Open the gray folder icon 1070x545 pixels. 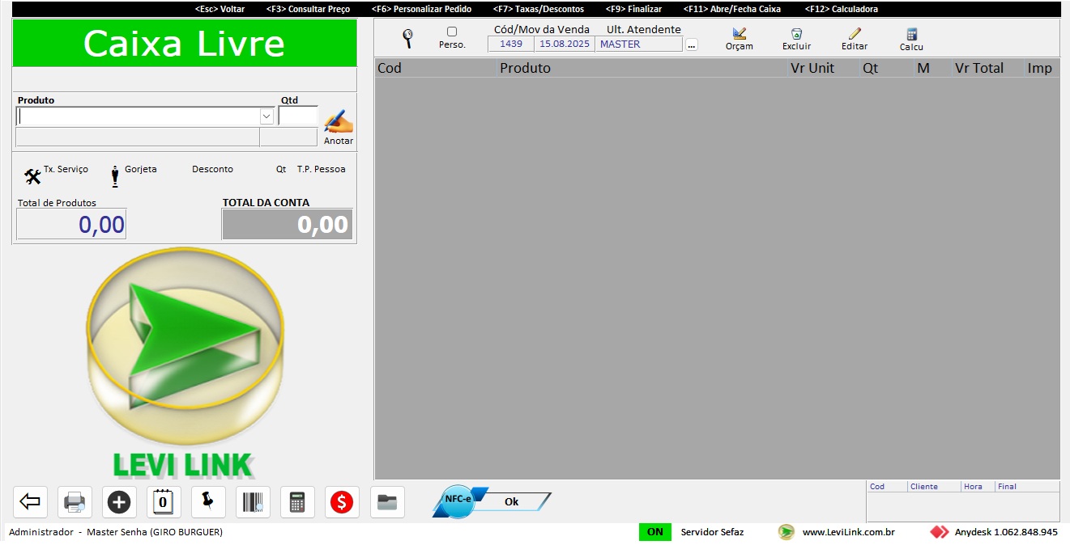[387, 502]
